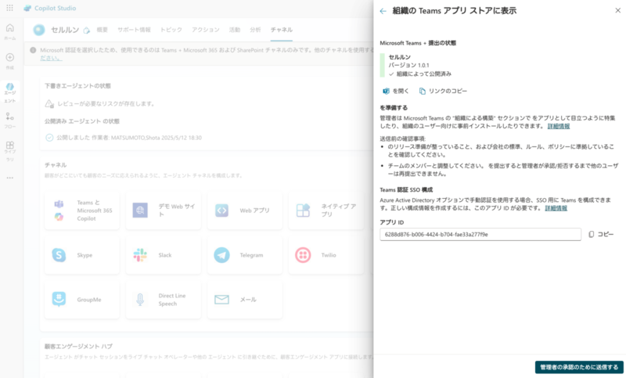Image resolution: width=626 pixels, height=378 pixels.
Task: Select the Skype channel tile
Action: pos(82,255)
